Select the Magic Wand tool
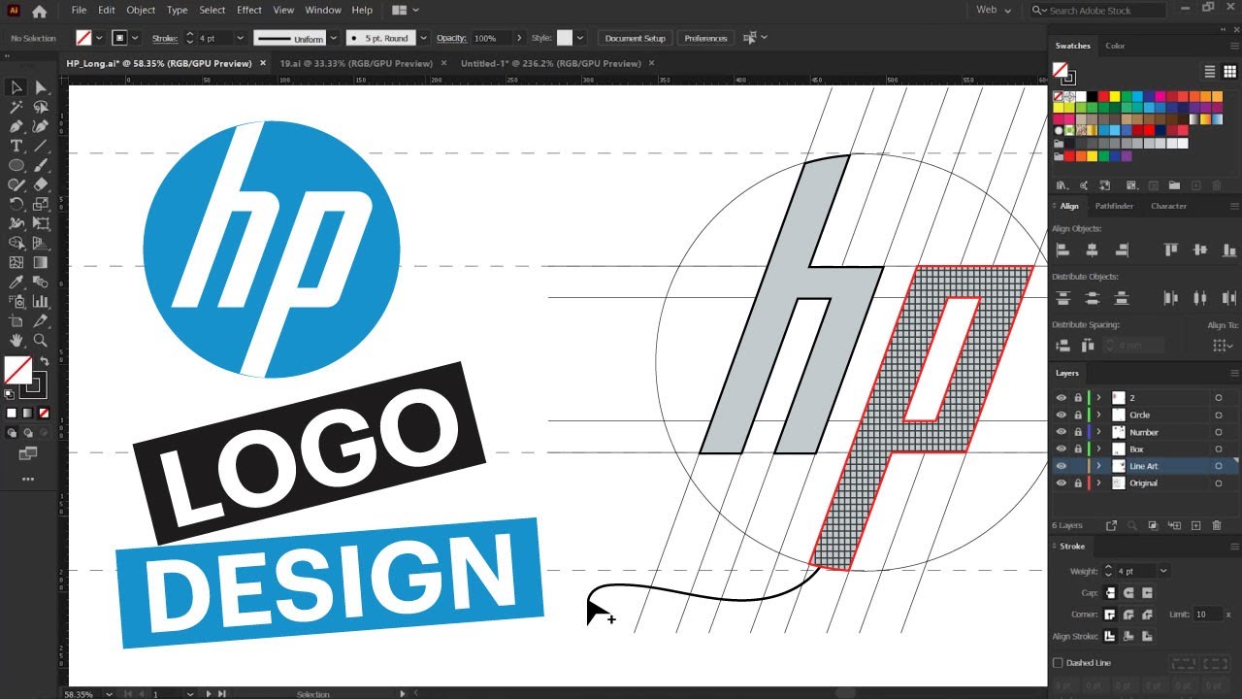Image resolution: width=1242 pixels, height=699 pixels. click(x=16, y=107)
